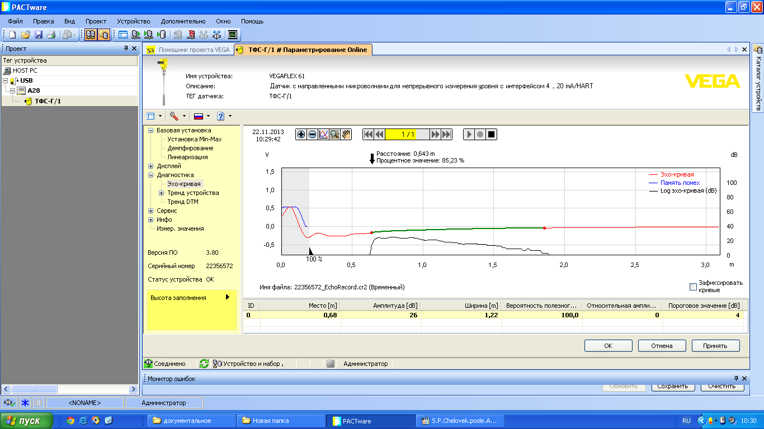
Task: Click the disconnect device icon with red cross
Action: [191, 35]
